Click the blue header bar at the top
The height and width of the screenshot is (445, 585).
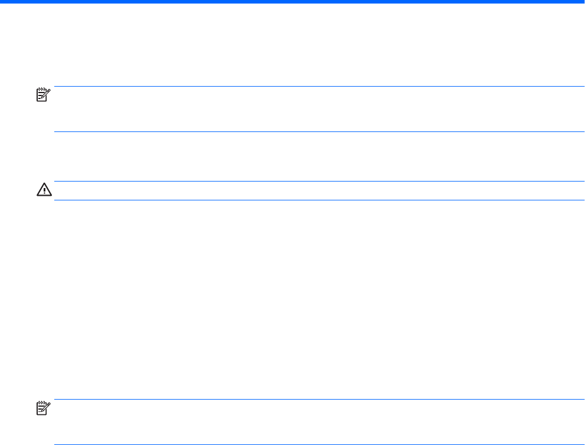[292, 2]
